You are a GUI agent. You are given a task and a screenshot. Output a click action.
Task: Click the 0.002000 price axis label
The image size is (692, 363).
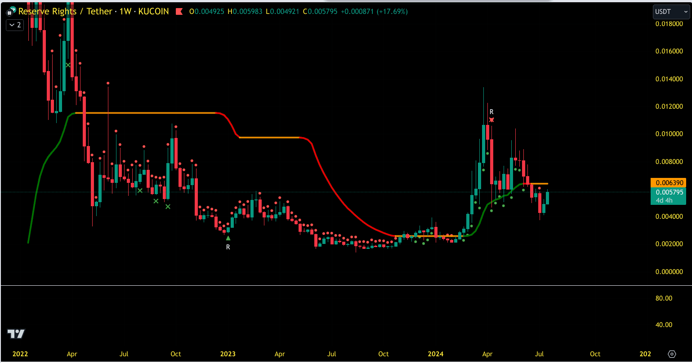tap(669, 244)
